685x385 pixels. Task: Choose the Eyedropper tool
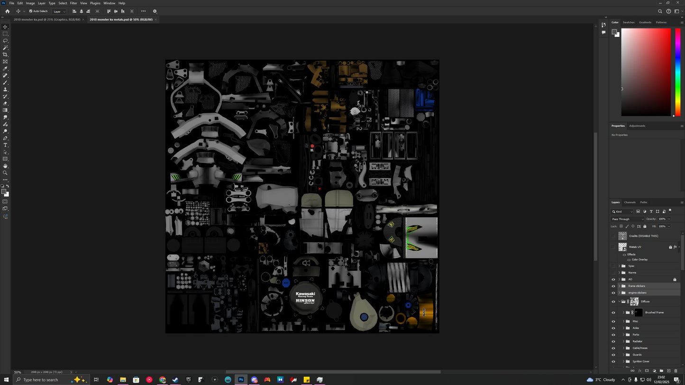tap(5, 69)
